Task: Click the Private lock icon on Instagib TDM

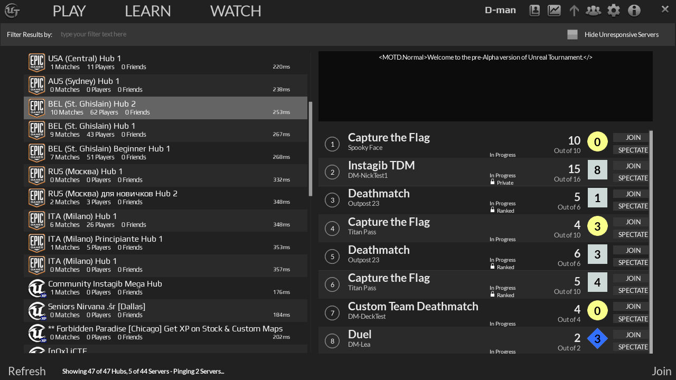Action: (493, 182)
